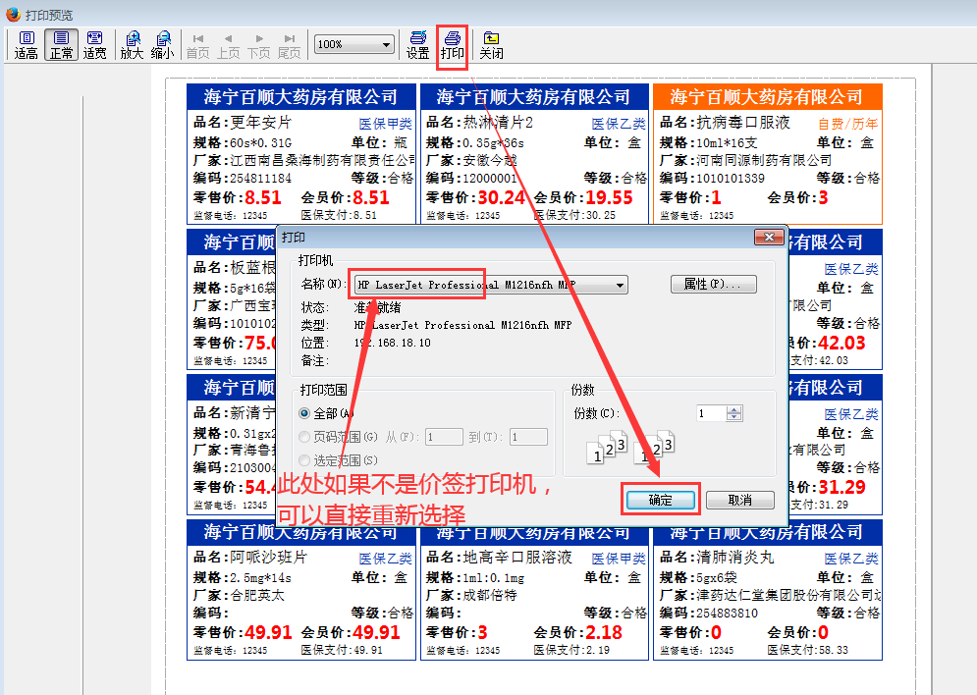Focus the 份数(C) copies input field
Viewport: 977px width, 695px height.
pyautogui.click(x=711, y=413)
